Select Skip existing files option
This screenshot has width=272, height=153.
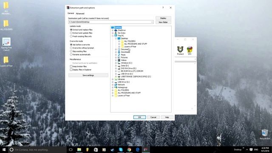[x=78, y=51]
